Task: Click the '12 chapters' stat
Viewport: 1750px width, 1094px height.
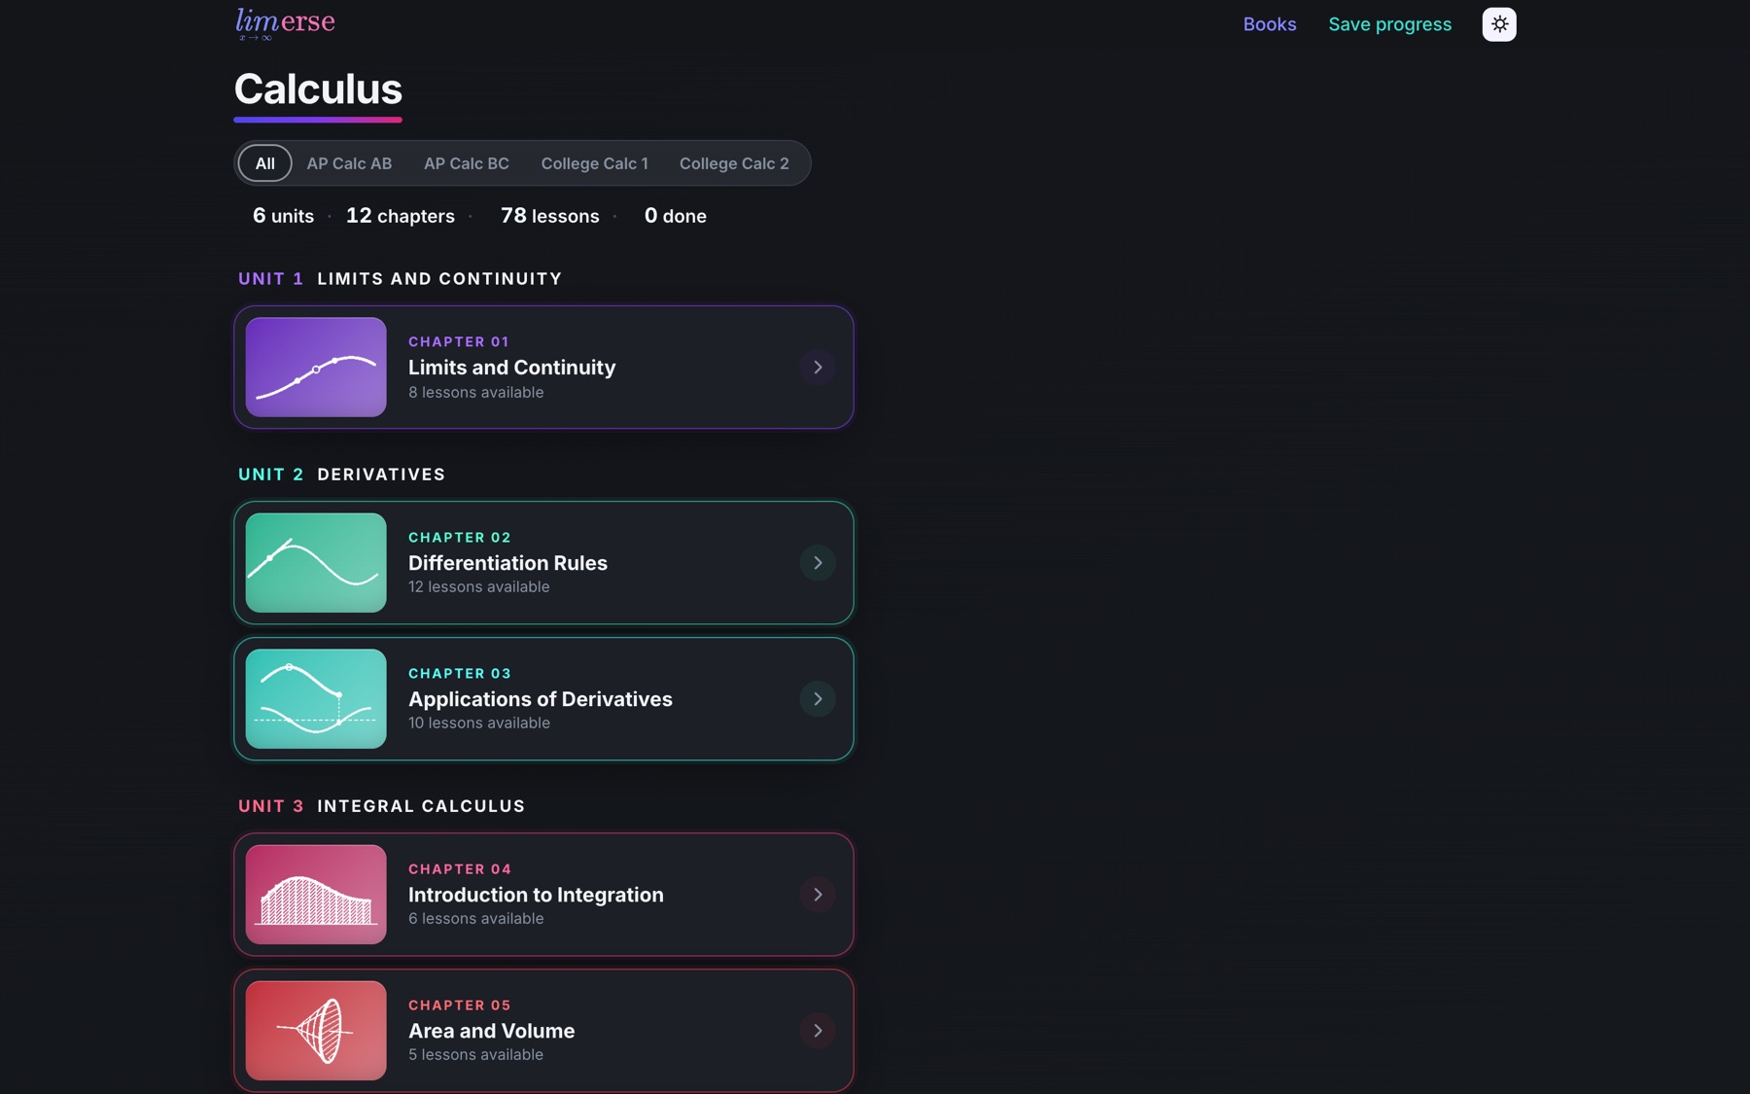Action: [x=401, y=216]
